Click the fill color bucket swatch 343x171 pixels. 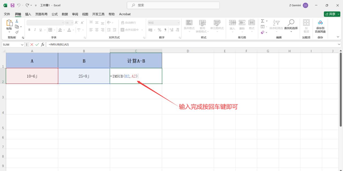[60, 30]
